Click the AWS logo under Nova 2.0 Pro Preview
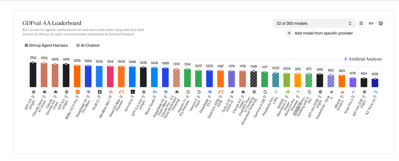Viewport: 399px width, 161px height. (298, 92)
